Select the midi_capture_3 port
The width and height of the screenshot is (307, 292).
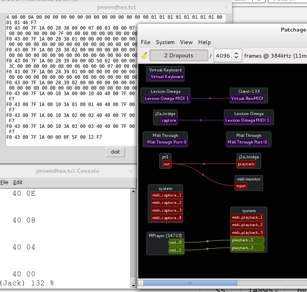167,211
